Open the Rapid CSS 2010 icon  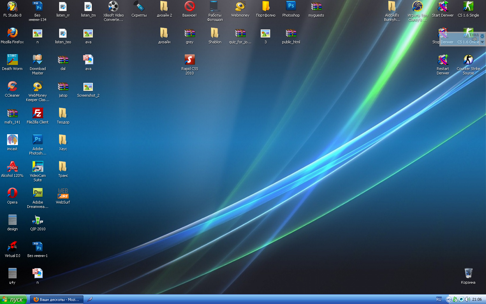(189, 60)
